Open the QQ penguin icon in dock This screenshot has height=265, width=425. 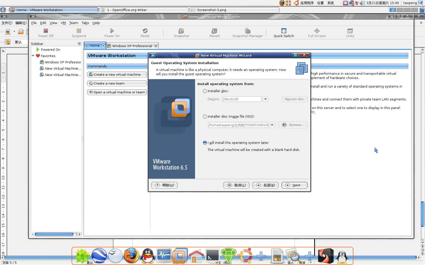148,256
